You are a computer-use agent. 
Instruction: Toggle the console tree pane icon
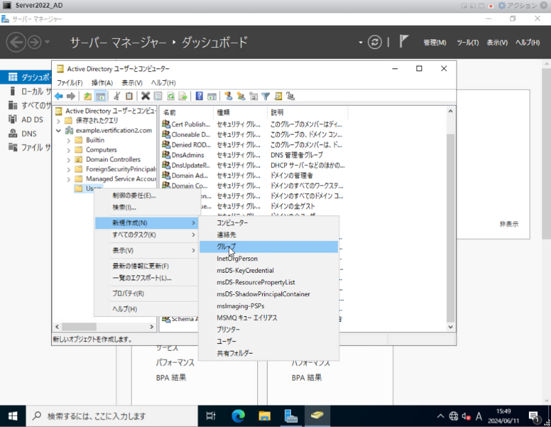(x=100, y=96)
